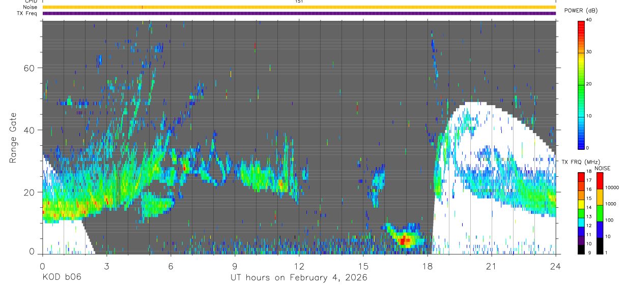Click the '11' label on TX FRQ legend
Image resolution: width=625 pixels, height=288 pixels.
589,234
